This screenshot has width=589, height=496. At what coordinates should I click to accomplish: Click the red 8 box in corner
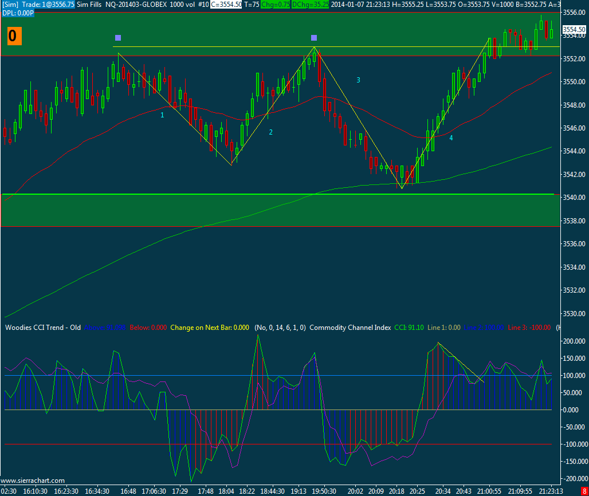pyautogui.click(x=584, y=491)
